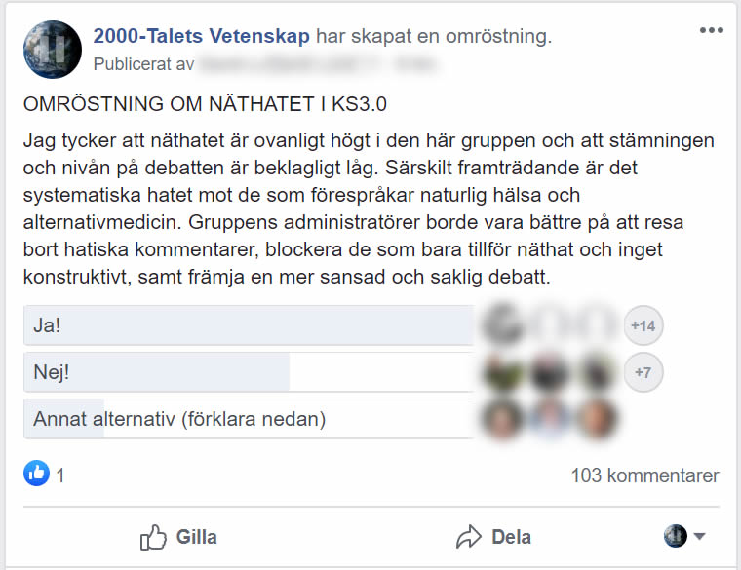The image size is (741, 570).
Task: Open the 2000-Talets Vetenskap page name link
Action: (202, 37)
